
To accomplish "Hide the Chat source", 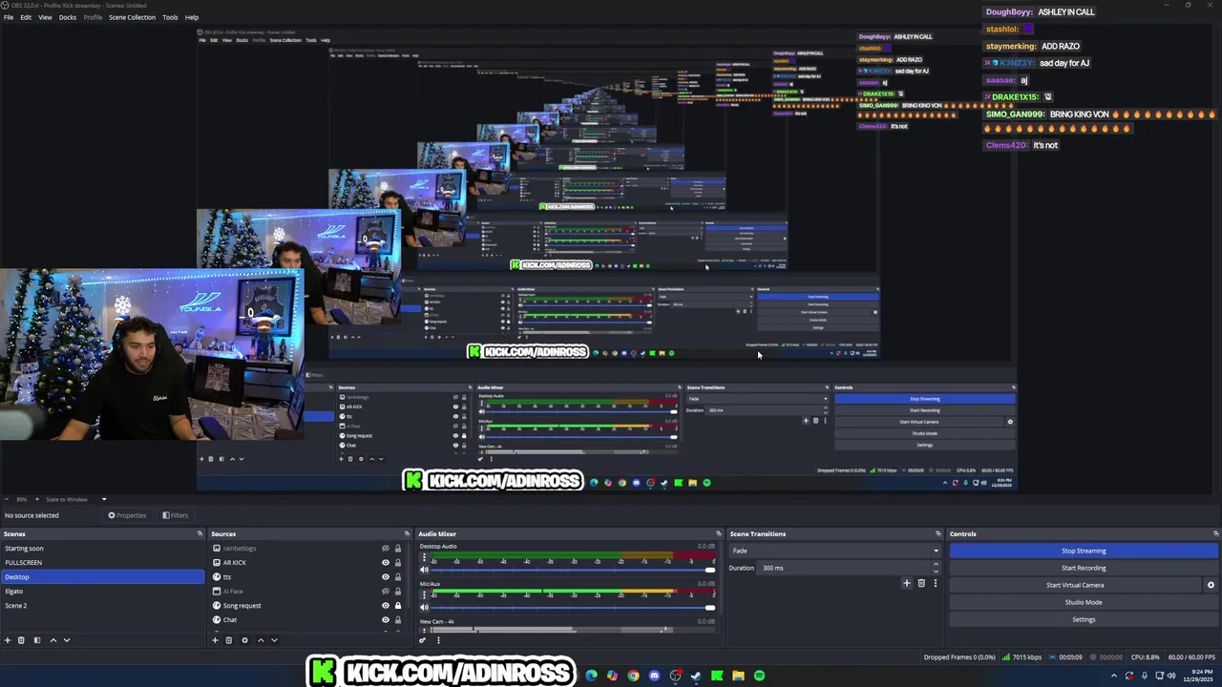I will click(386, 619).
